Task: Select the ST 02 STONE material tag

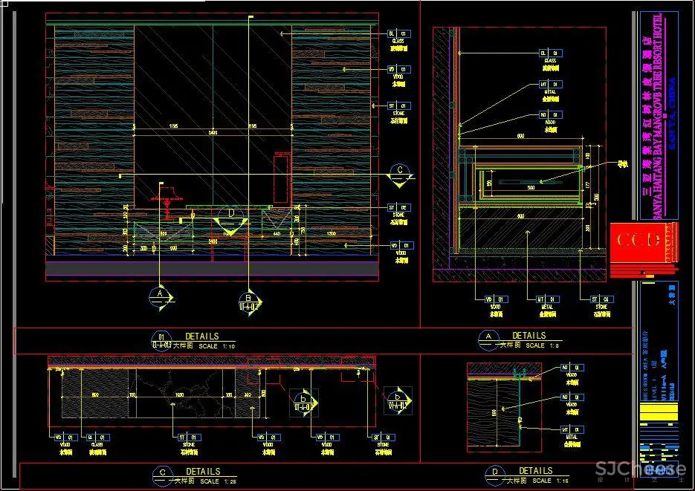Action: [398, 208]
